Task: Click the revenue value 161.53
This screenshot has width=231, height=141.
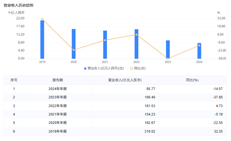Action: pyautogui.click(x=150, y=106)
